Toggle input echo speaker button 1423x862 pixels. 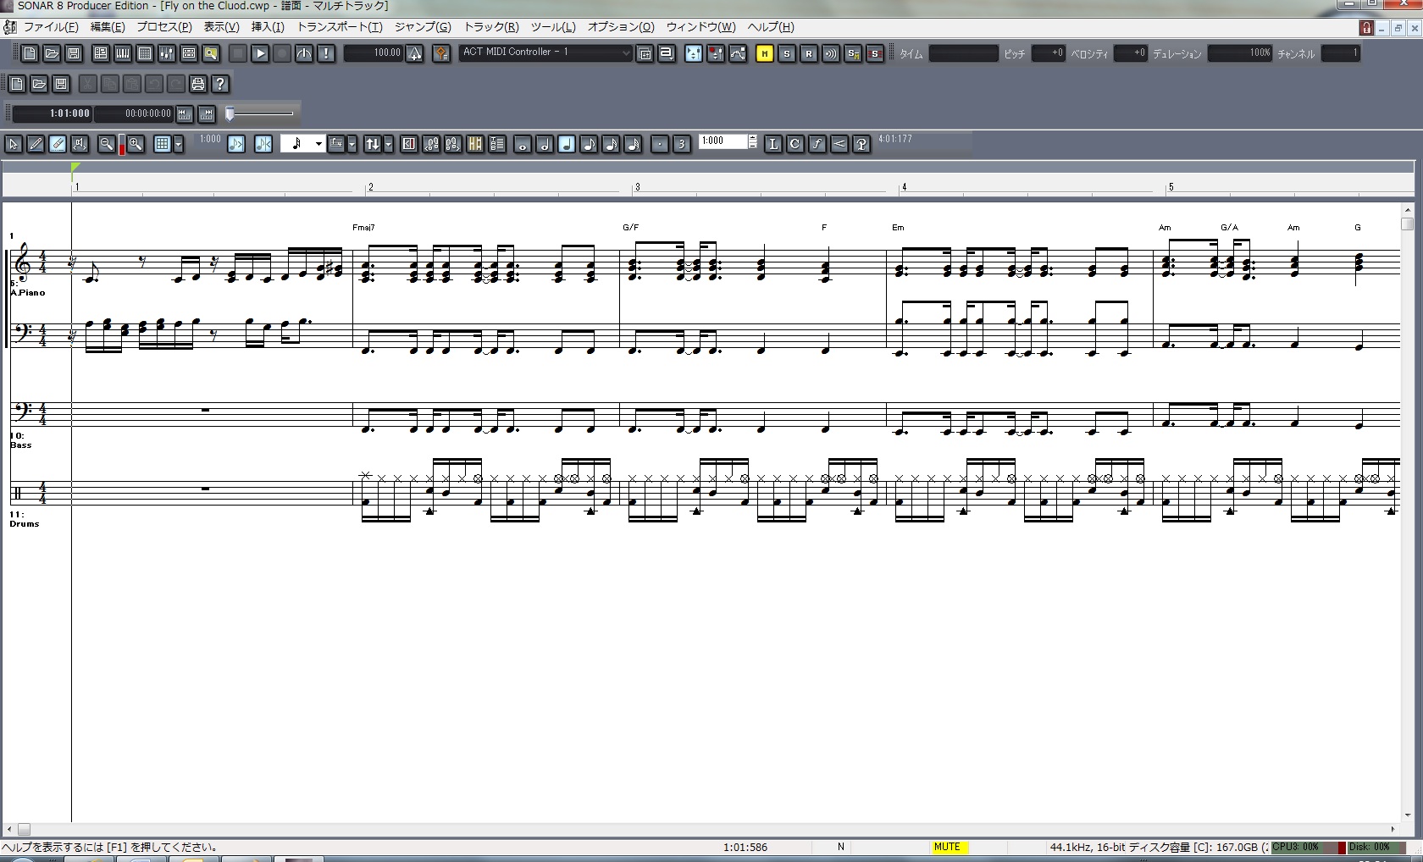tap(831, 53)
